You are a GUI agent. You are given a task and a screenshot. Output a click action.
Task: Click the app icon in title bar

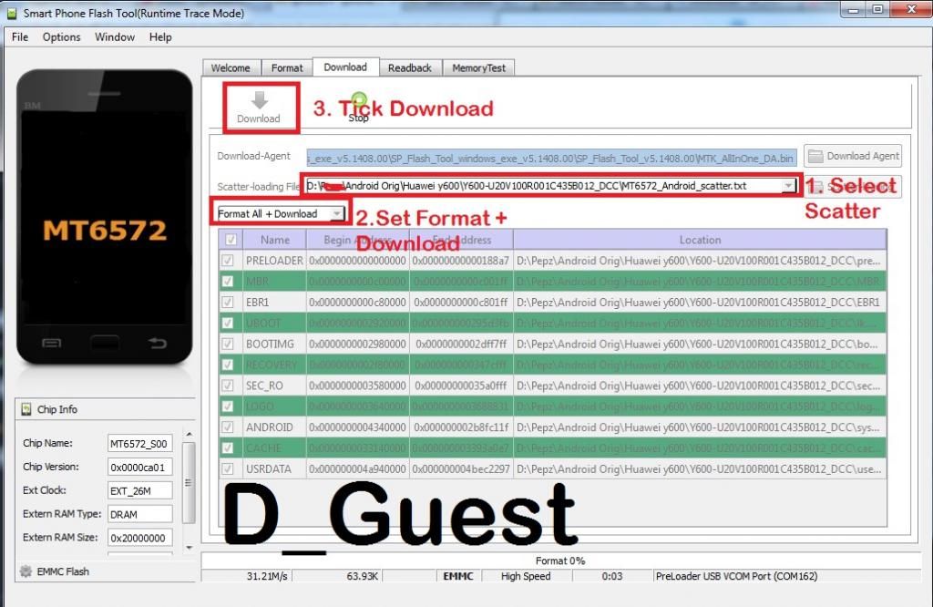(11, 13)
